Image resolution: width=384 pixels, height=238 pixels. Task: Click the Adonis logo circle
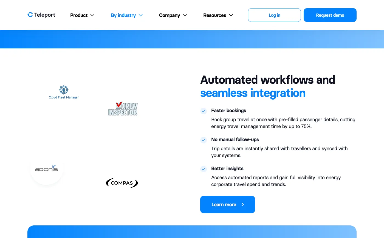pyautogui.click(x=47, y=169)
